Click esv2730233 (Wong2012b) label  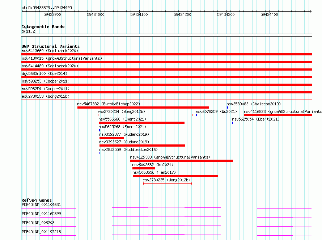click(46, 96)
